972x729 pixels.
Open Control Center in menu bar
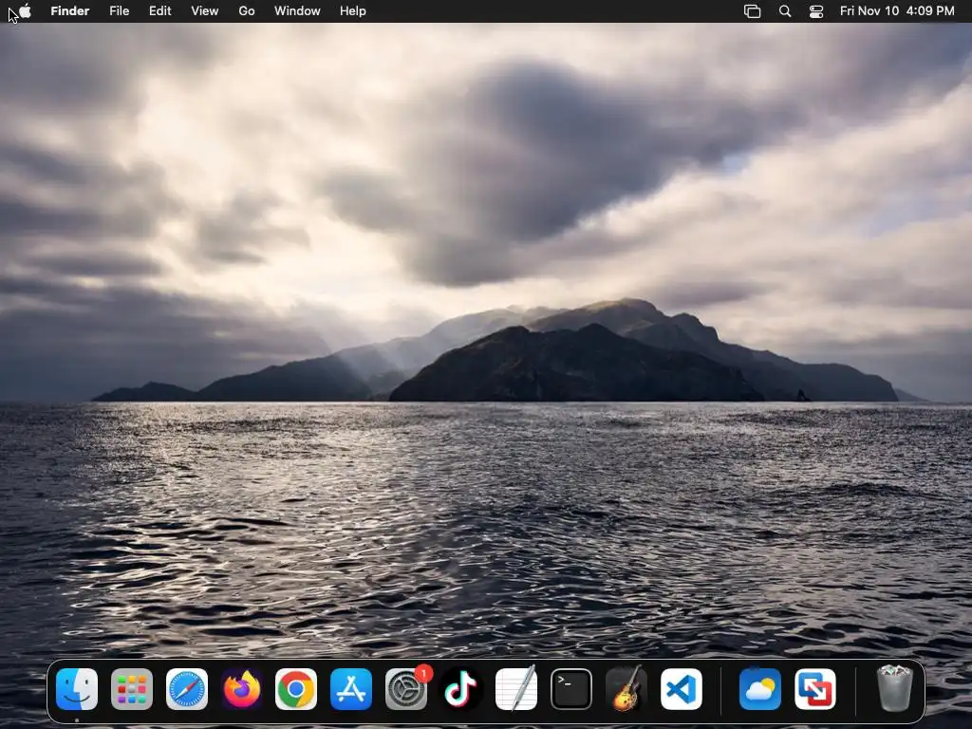pos(816,11)
